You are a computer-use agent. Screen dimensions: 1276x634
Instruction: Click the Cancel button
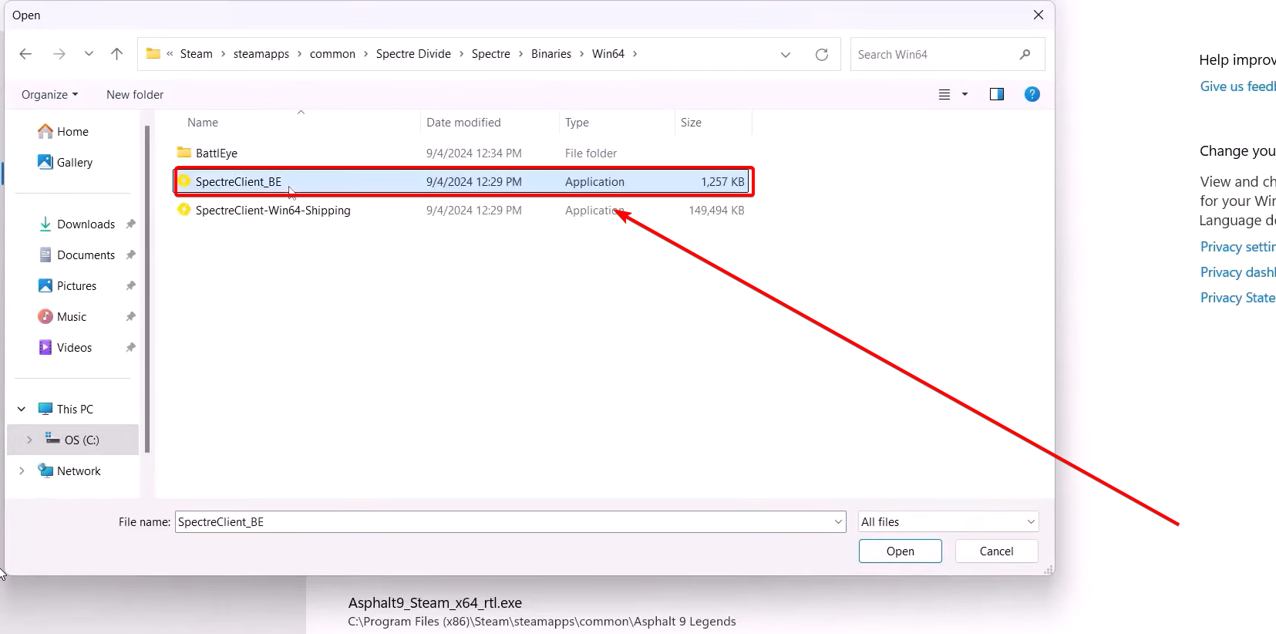996,551
